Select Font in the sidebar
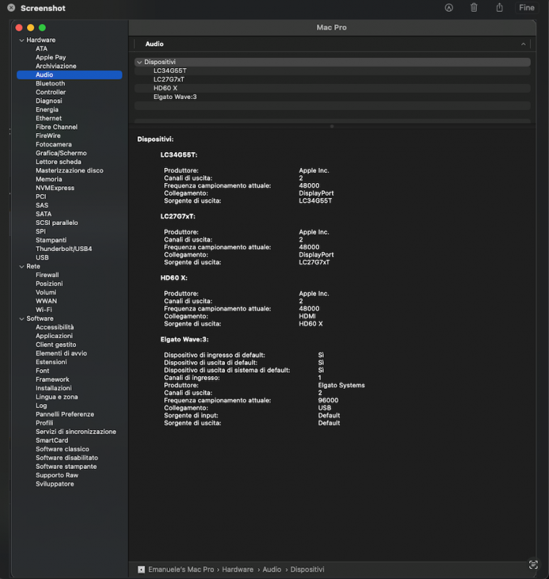The height and width of the screenshot is (579, 549). pos(43,371)
